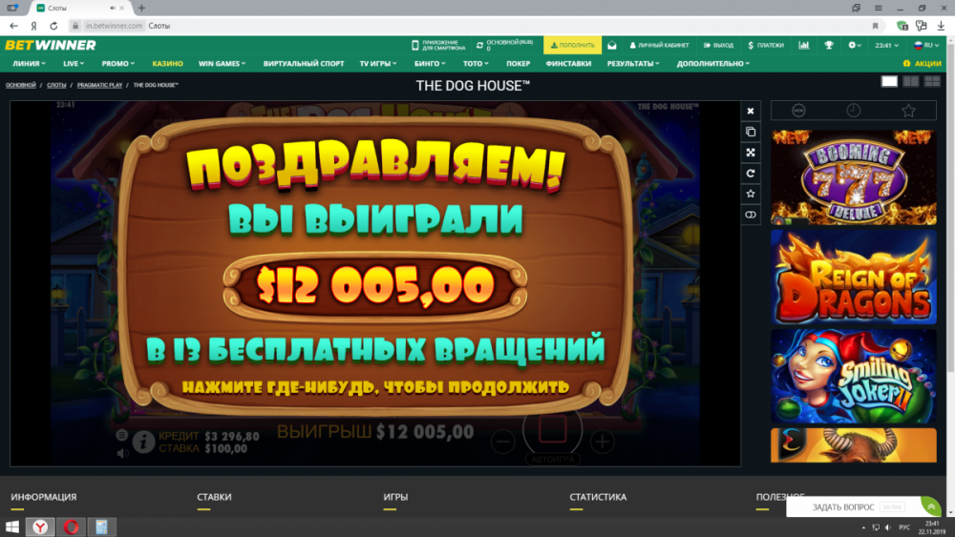Open Платежи payments page

coord(766,45)
